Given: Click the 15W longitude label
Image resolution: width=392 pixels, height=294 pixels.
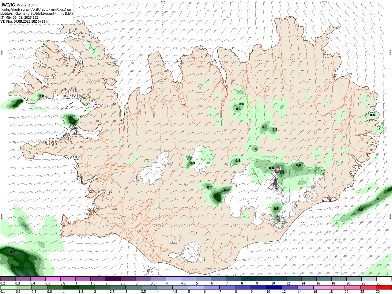Looking at the screenshot, I should pyautogui.click(x=324, y=2).
